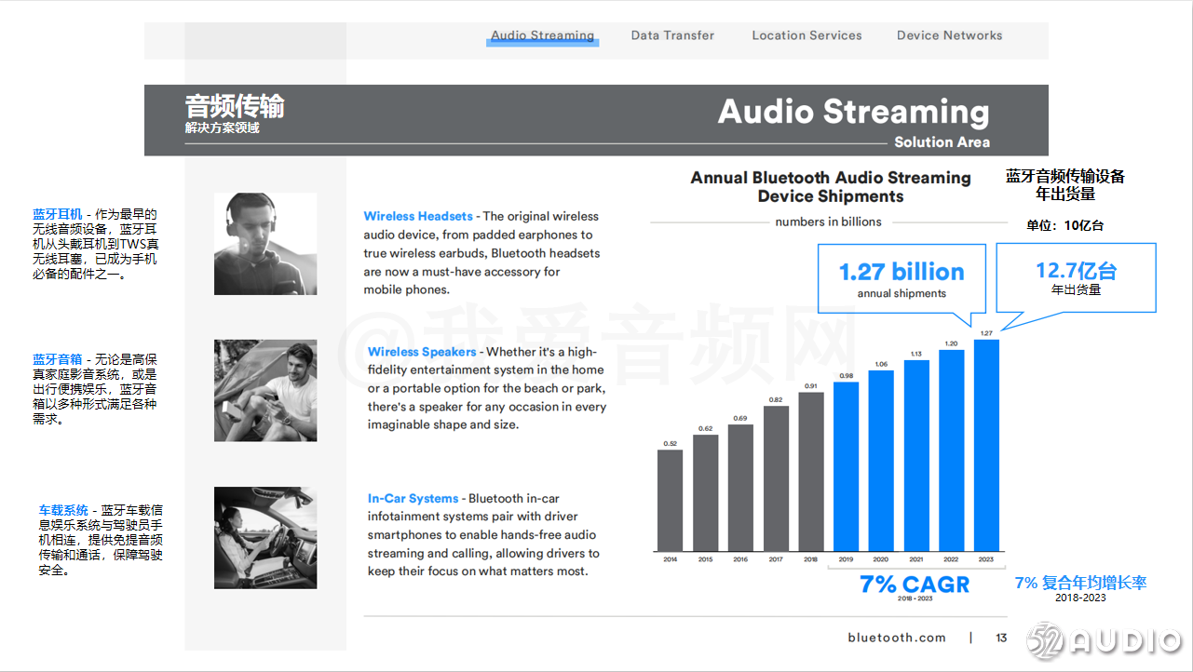Select the 2022 blue bar labeled 1.20
The height and width of the screenshot is (672, 1193).
[952, 450]
